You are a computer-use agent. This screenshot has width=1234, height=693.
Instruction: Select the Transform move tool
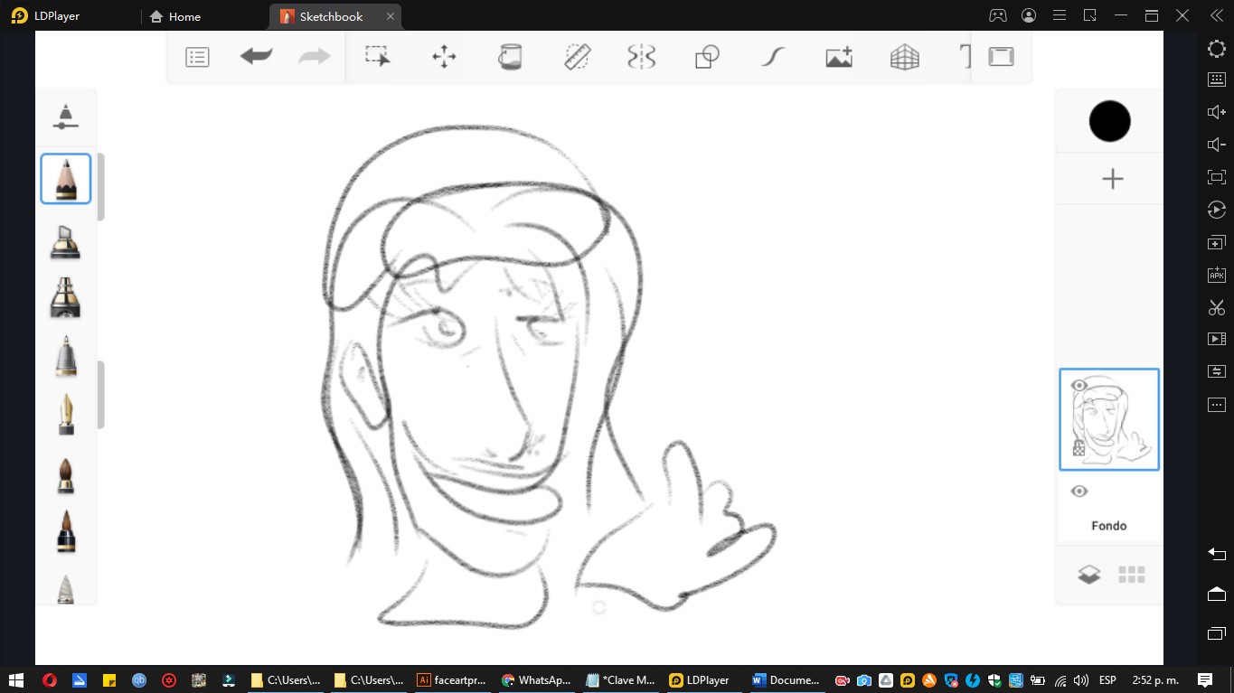(x=444, y=57)
